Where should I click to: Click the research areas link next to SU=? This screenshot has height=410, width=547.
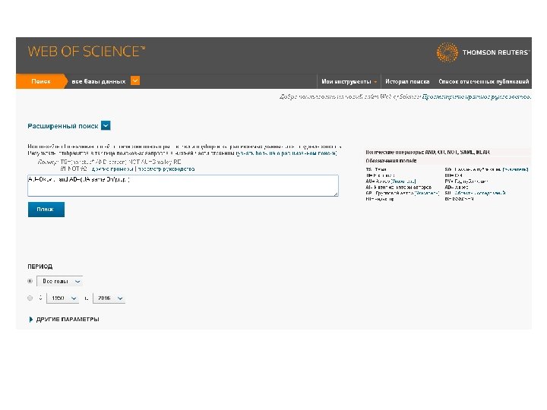tap(479, 193)
